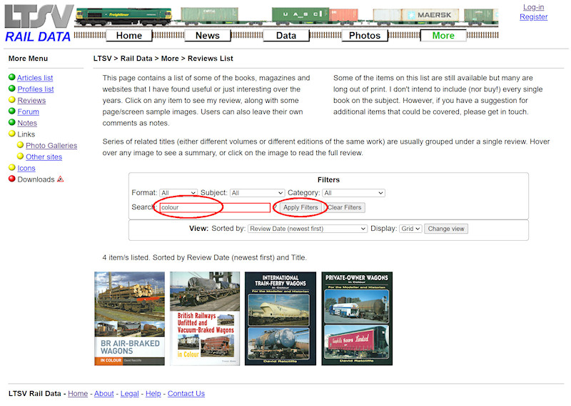571x406 pixels.
Task: Open the Format filter dropdown
Action: point(178,193)
